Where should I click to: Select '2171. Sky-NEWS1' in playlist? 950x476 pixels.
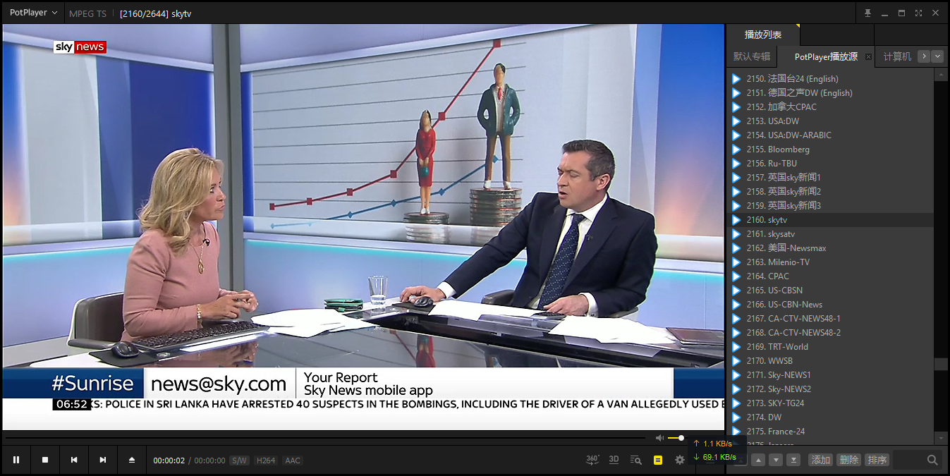(x=830, y=375)
